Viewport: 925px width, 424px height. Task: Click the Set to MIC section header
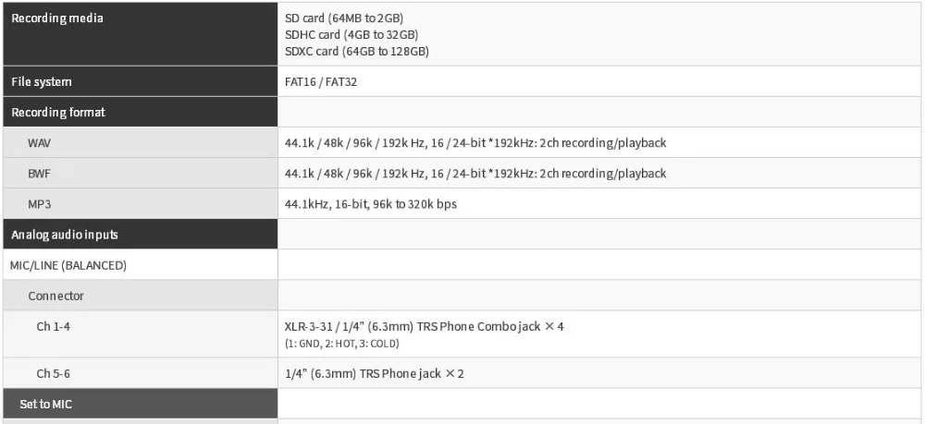(141, 404)
